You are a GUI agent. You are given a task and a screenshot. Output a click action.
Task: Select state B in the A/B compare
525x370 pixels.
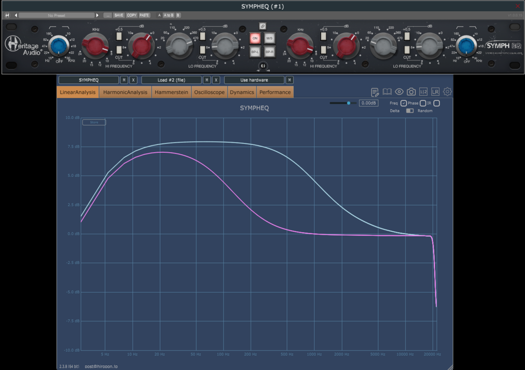click(x=178, y=15)
